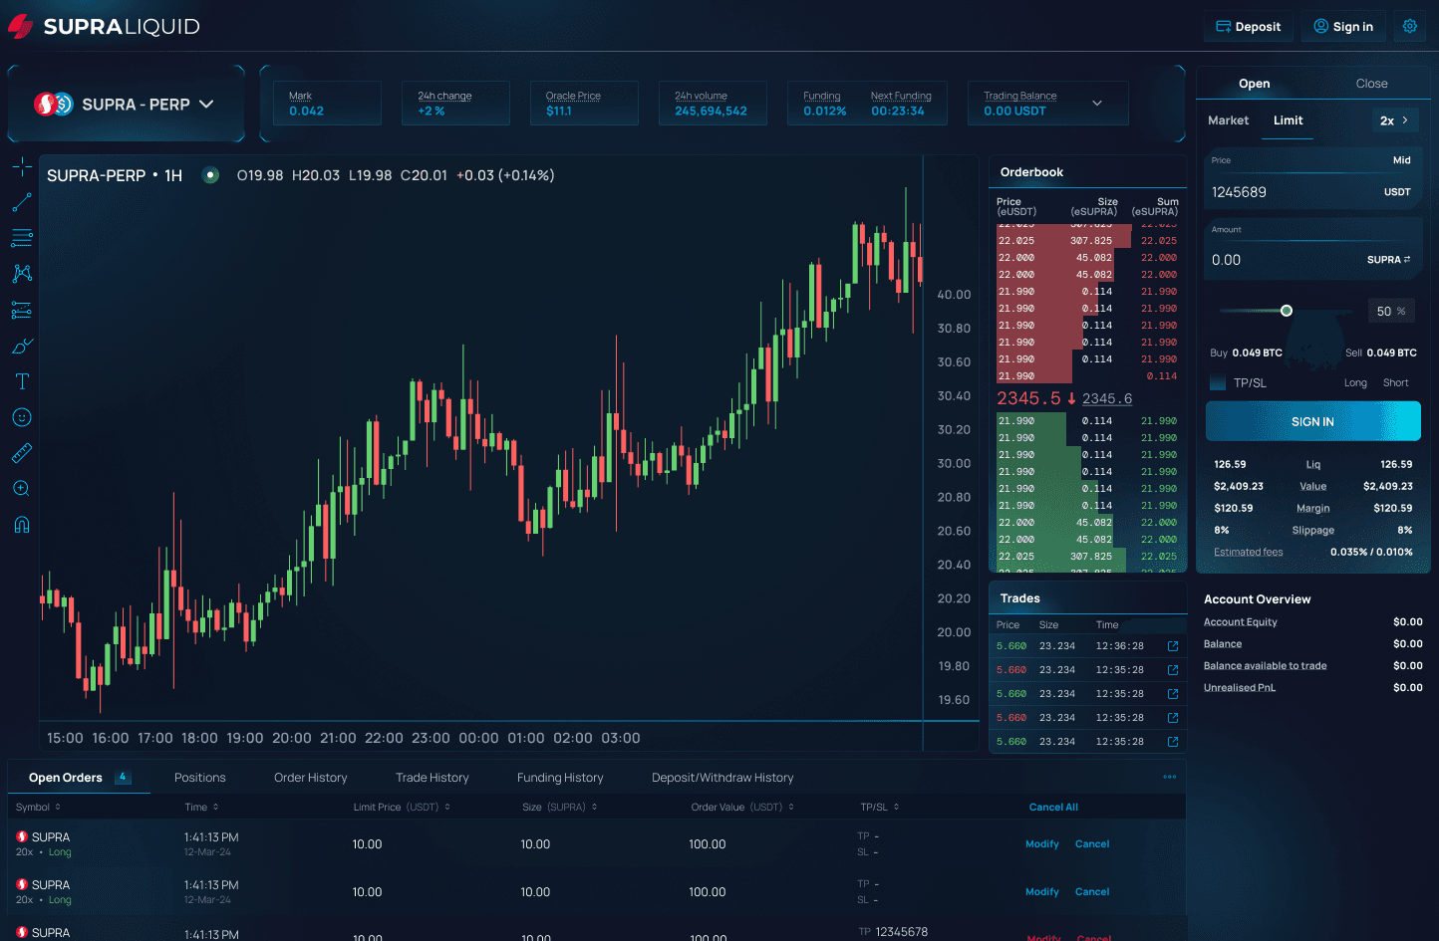Sort orders by Symbol column
Screen dimensions: 1439x941
pos(39,808)
